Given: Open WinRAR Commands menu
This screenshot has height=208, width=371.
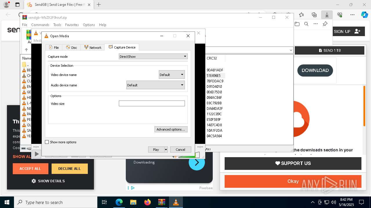Looking at the screenshot, I should [x=40, y=25].
